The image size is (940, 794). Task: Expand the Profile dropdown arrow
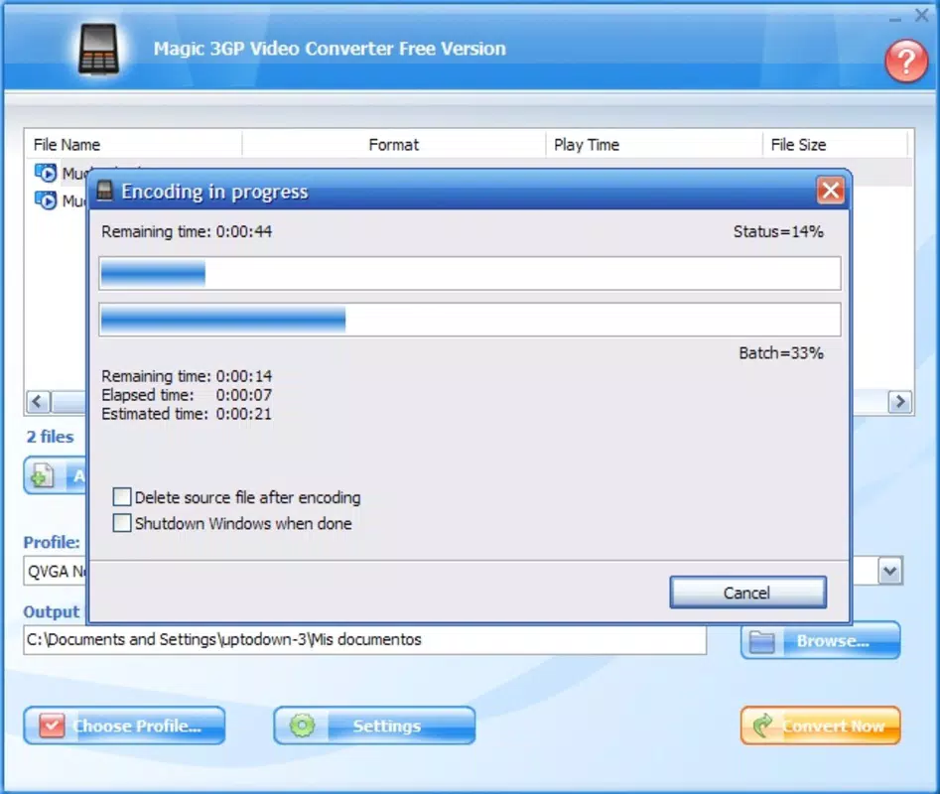click(x=890, y=571)
